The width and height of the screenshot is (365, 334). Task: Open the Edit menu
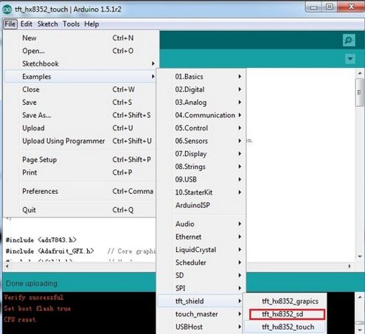point(26,24)
